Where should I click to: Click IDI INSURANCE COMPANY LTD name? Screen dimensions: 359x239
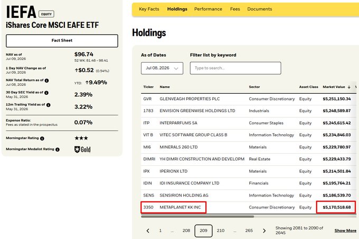190,183
